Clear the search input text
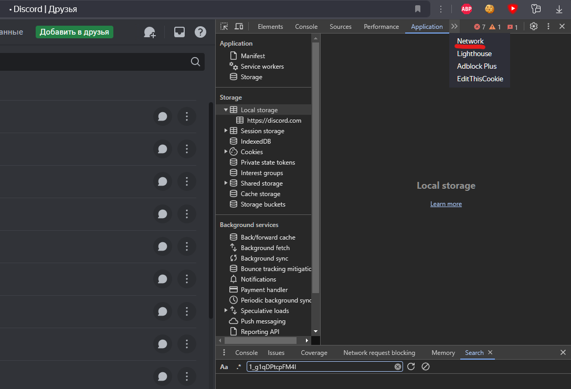Screen dimensions: 571x389 click(x=398, y=367)
